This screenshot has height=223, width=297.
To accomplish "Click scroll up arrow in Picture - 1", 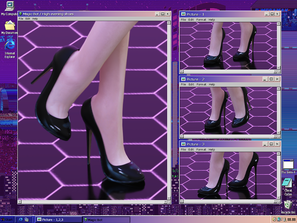I will click(x=279, y=24).
